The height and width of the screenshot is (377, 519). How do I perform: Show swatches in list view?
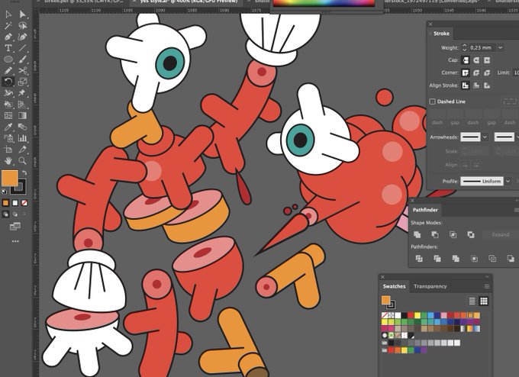[x=472, y=301]
